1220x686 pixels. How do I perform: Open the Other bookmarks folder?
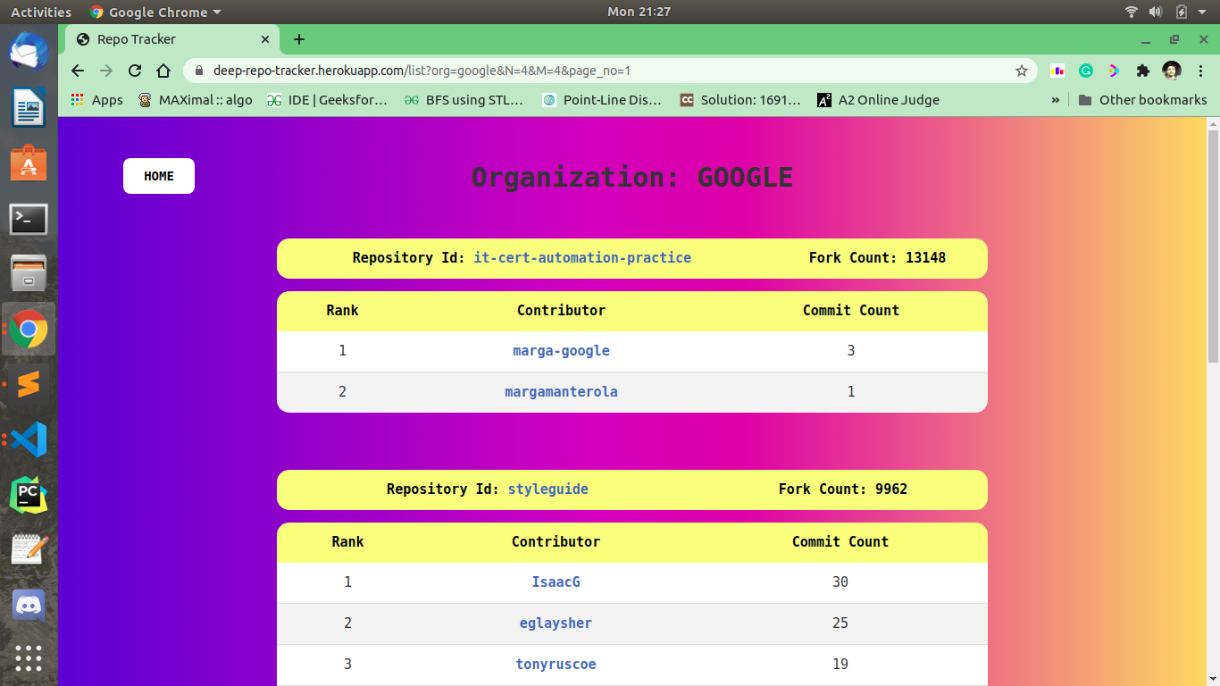coord(1143,100)
